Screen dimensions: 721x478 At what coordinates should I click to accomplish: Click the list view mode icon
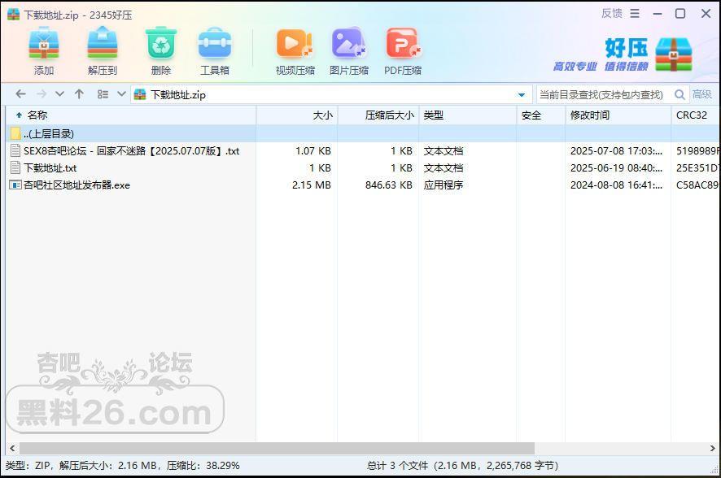(x=103, y=94)
